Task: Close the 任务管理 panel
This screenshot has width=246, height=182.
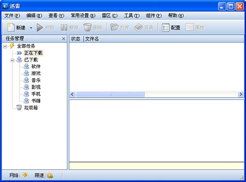Action: [64, 39]
